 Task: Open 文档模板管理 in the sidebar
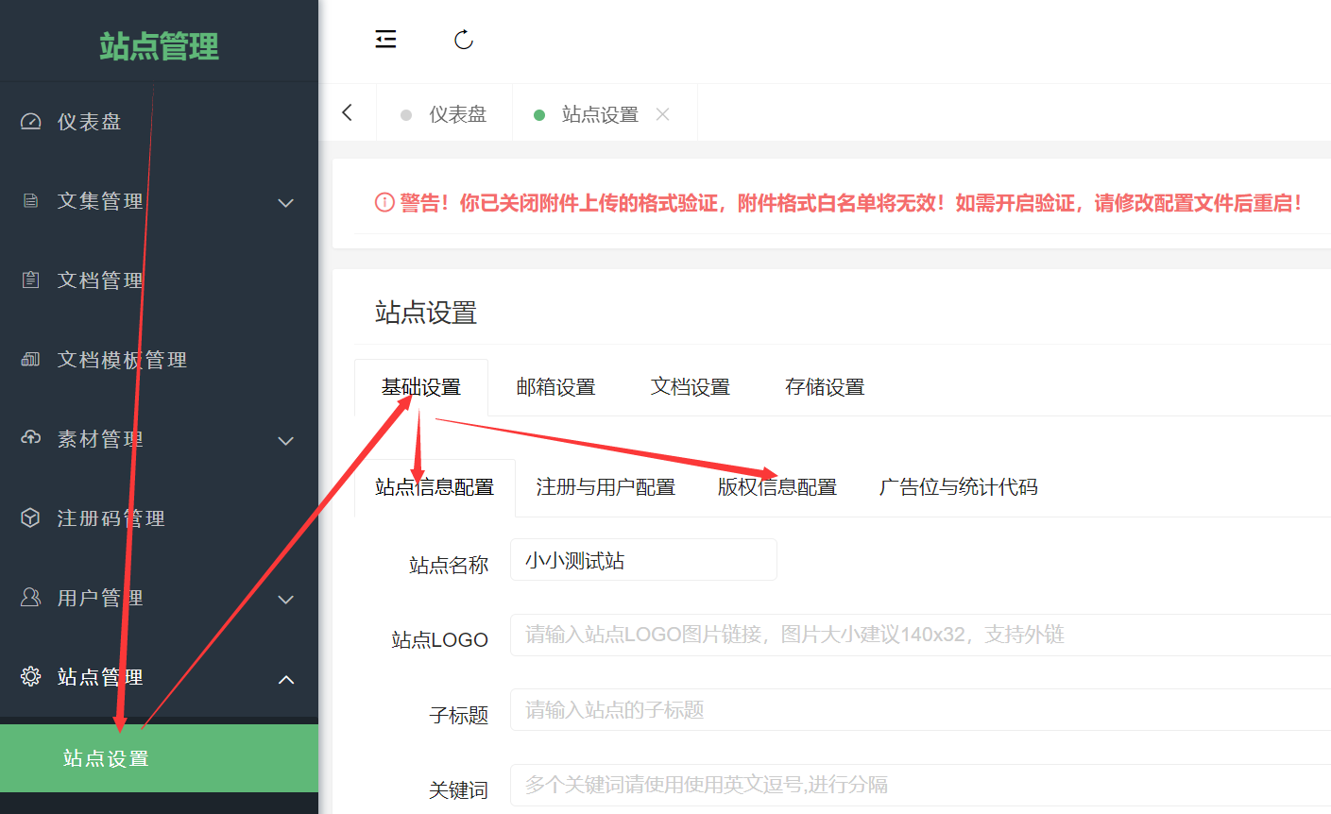(122, 360)
